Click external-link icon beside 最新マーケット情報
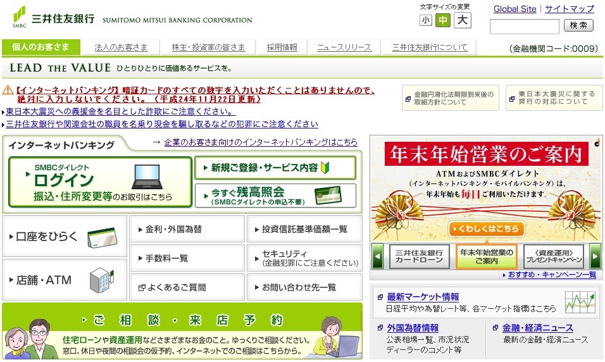 point(380,297)
